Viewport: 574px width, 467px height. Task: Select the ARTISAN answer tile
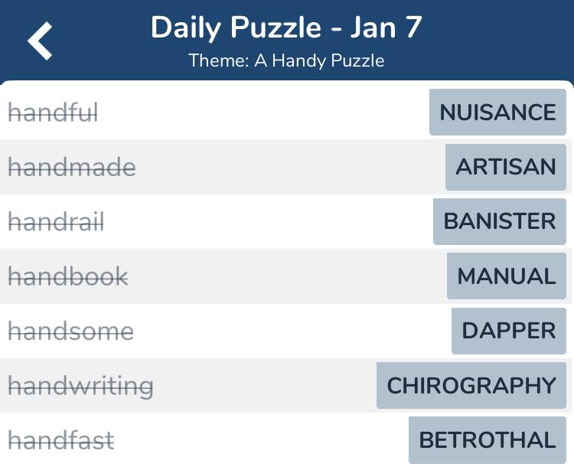pyautogui.click(x=506, y=167)
